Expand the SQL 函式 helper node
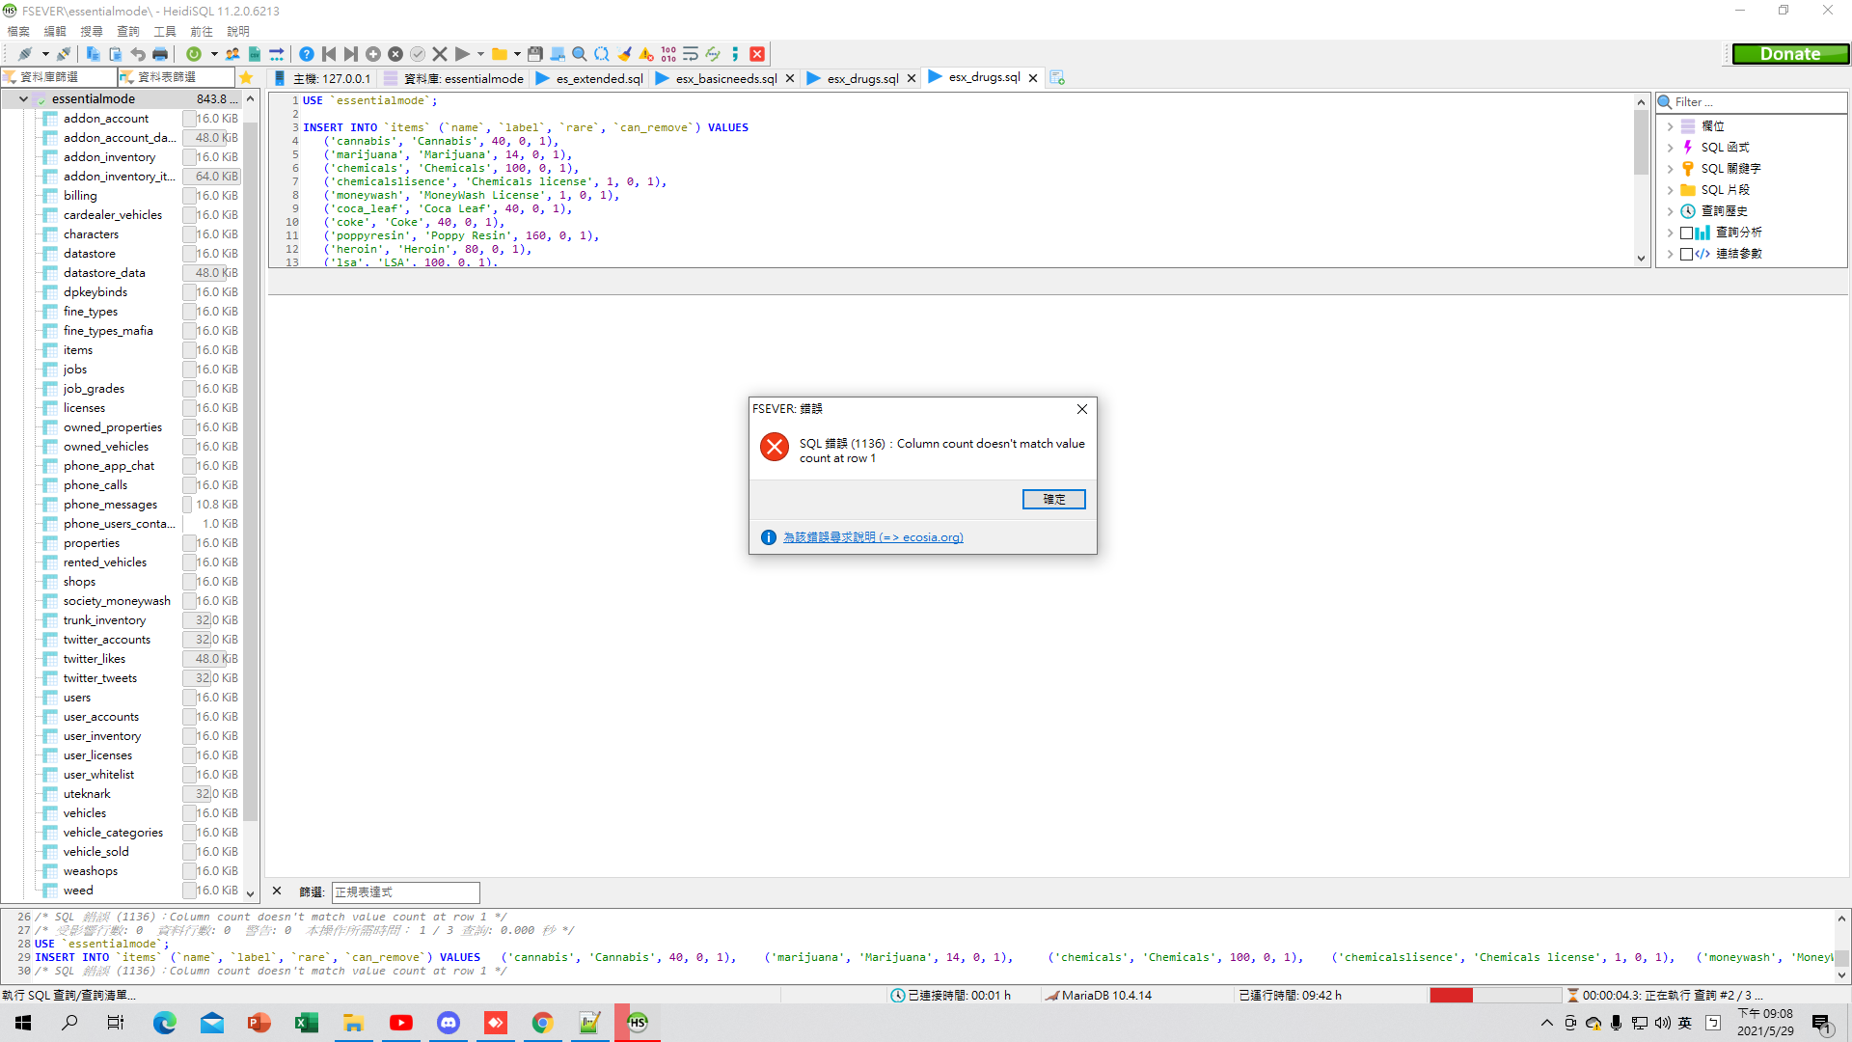The image size is (1852, 1042). coord(1670,148)
